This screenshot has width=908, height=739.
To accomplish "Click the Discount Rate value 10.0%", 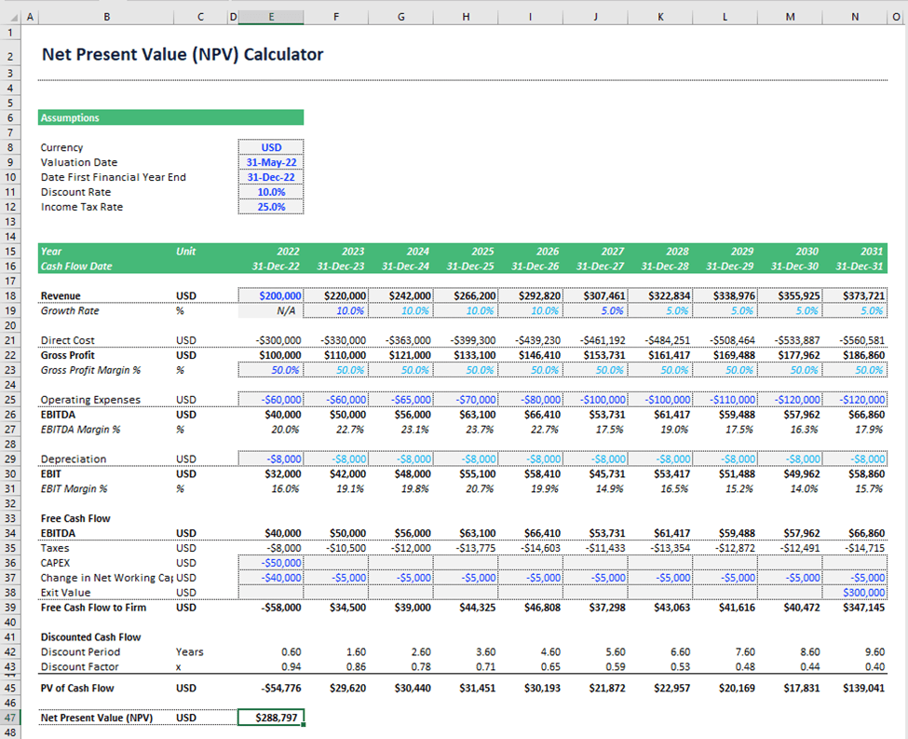I will (x=270, y=192).
